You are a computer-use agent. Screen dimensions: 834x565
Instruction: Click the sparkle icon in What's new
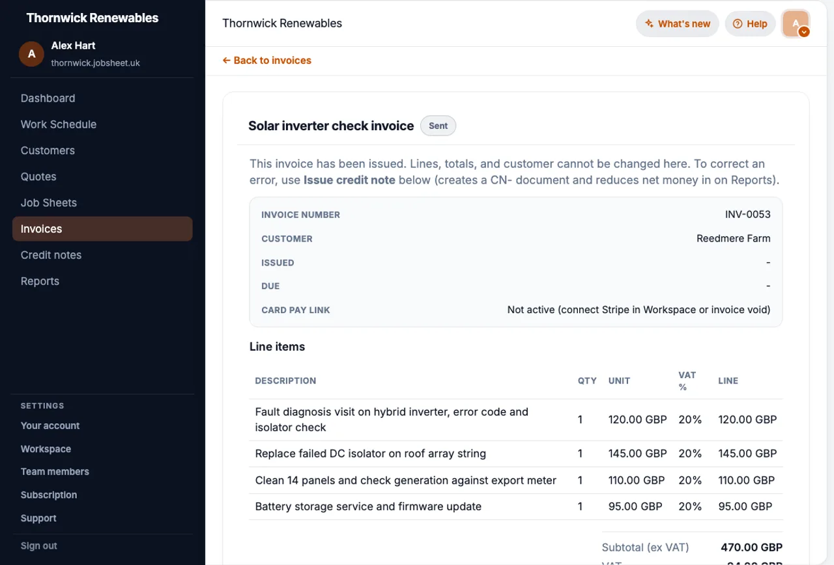649,24
